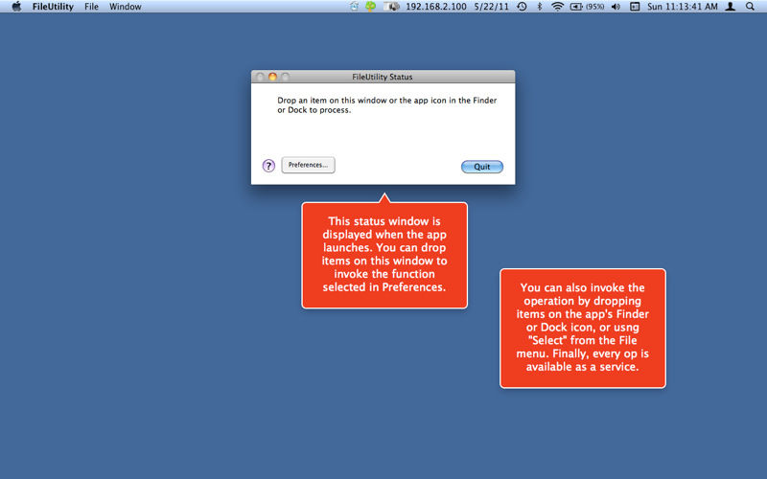
Task: Click the 5/22/11 date in menu bar
Action: pos(491,7)
